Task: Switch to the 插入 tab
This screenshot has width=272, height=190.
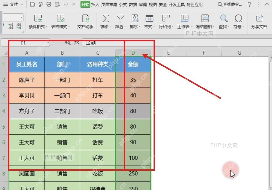Action: tap(95, 4)
